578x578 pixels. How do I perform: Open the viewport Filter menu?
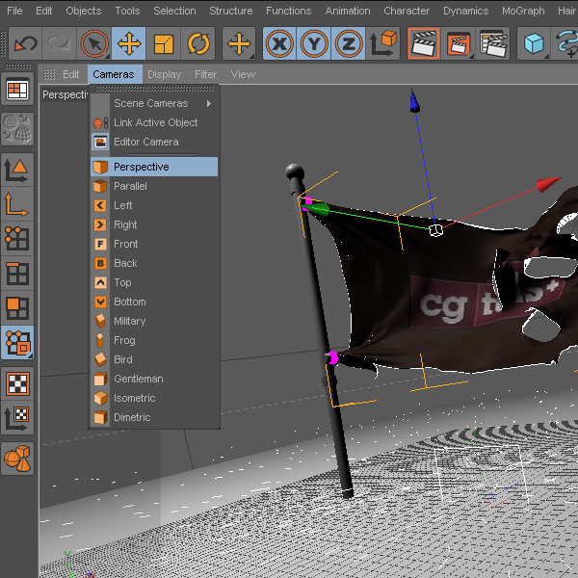coord(206,74)
